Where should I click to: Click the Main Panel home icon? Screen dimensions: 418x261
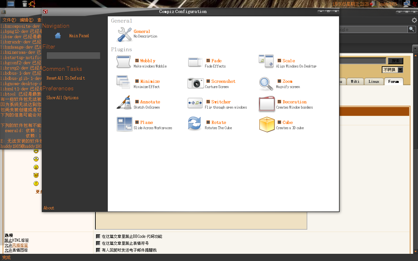click(x=58, y=36)
